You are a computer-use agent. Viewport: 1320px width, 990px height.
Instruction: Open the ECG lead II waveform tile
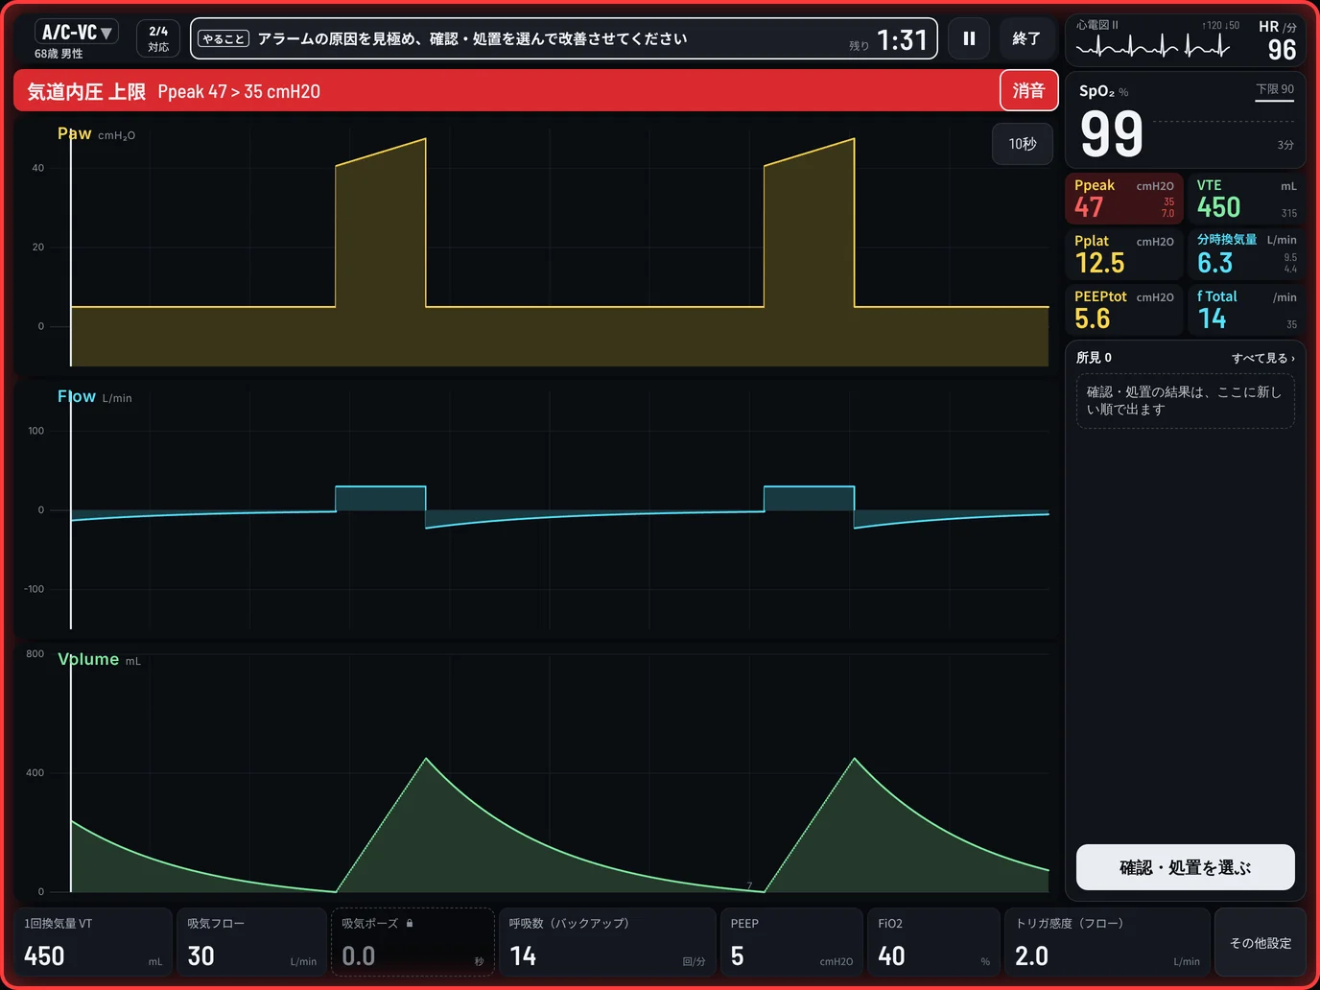(1186, 40)
